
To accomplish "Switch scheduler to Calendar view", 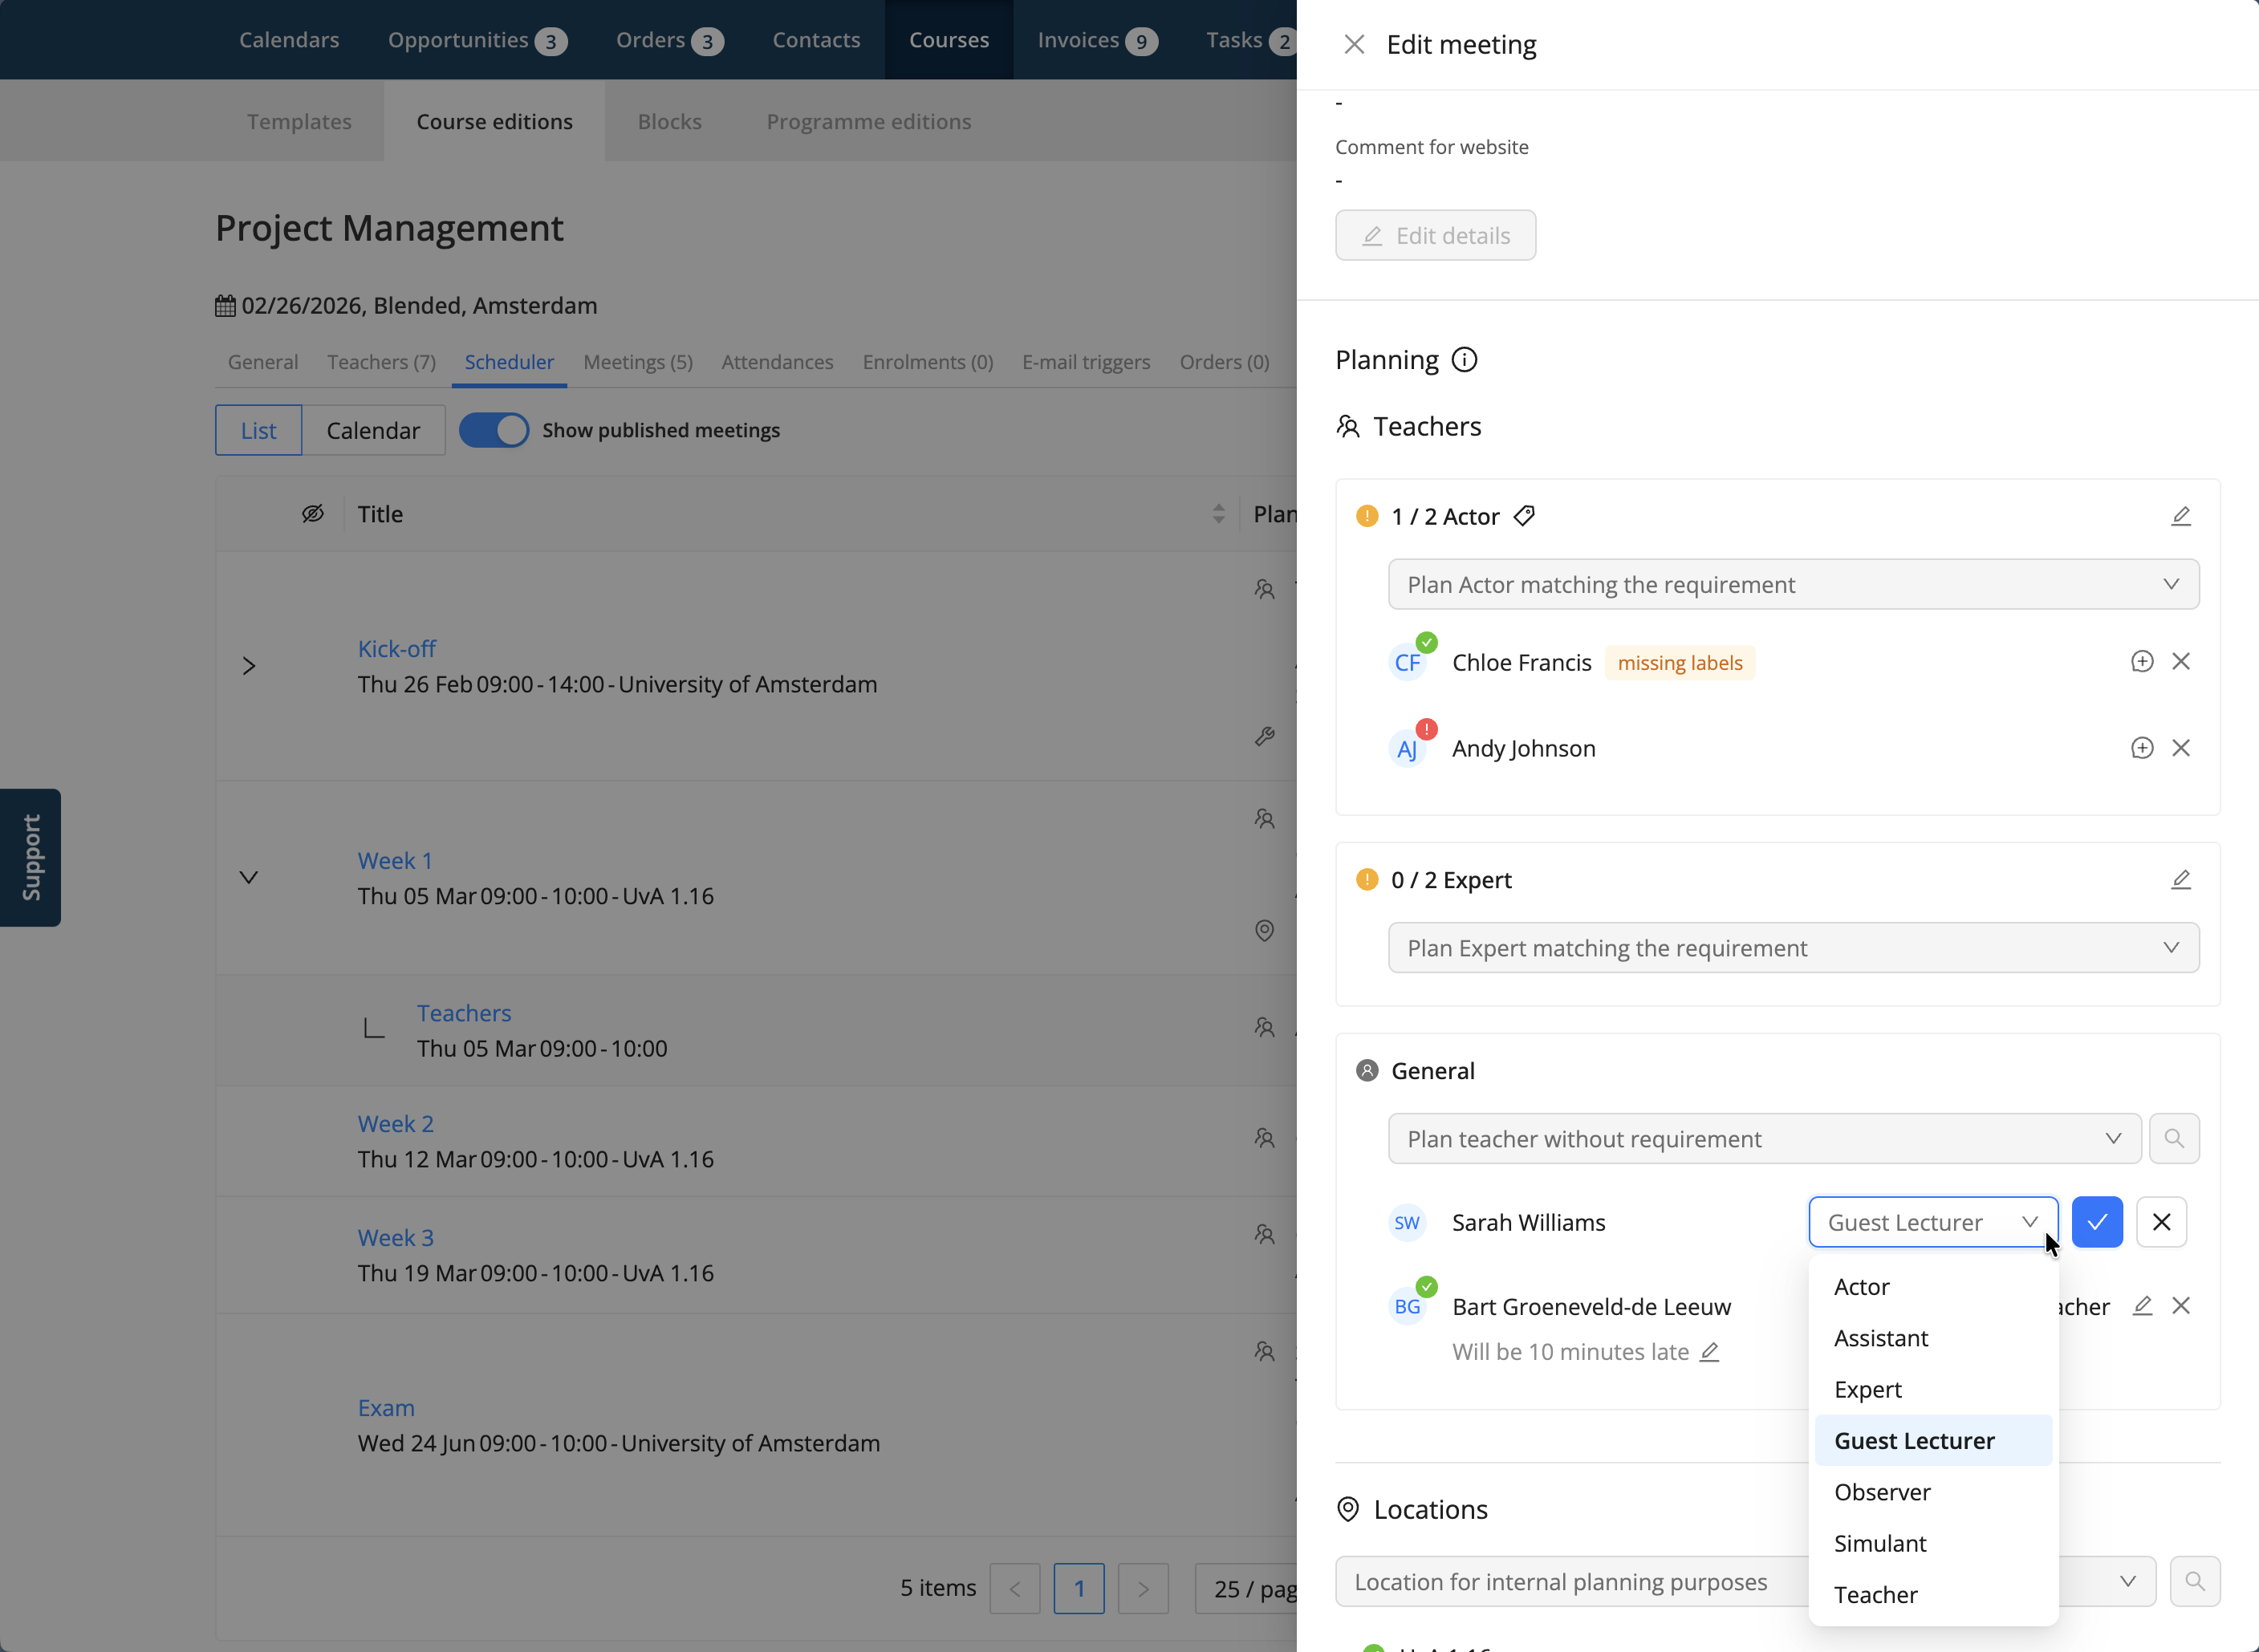I will (373, 430).
